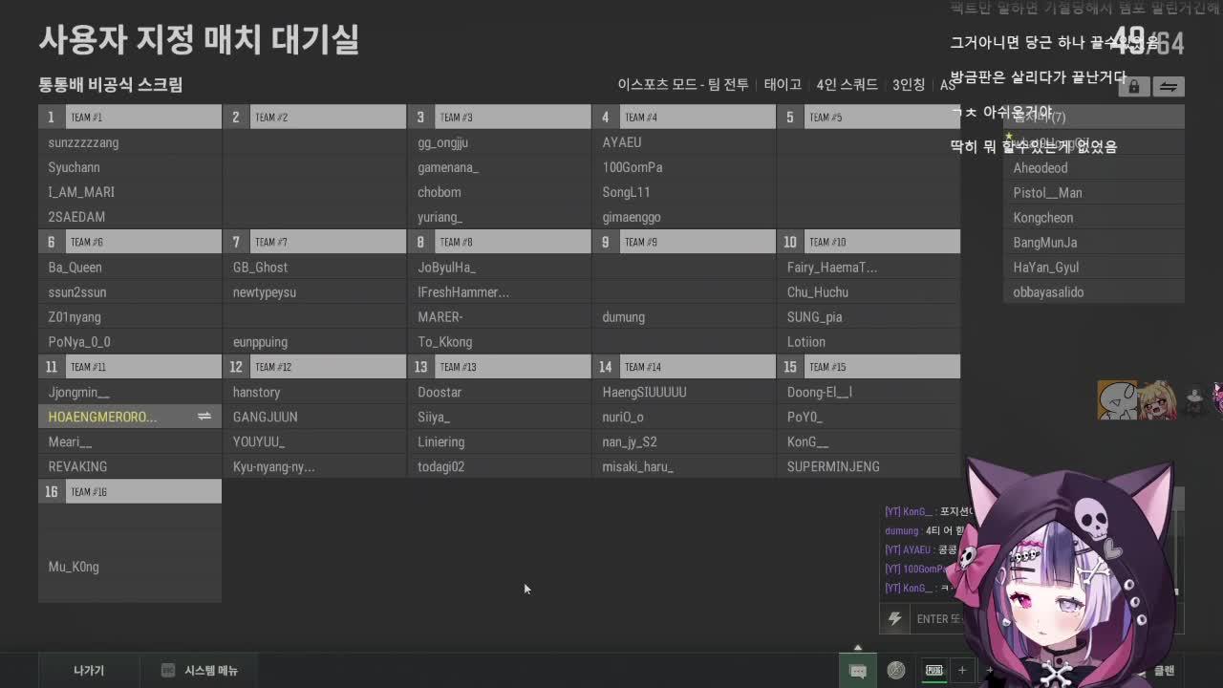
Task: Select the TEAM #1 header
Action: click(x=130, y=117)
